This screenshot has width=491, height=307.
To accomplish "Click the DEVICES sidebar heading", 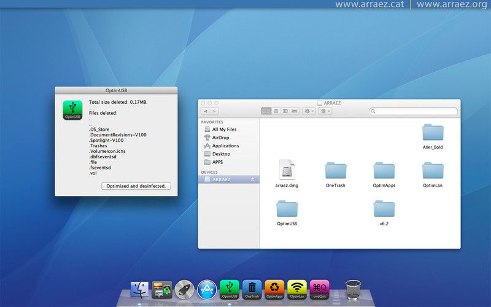I will [x=209, y=173].
